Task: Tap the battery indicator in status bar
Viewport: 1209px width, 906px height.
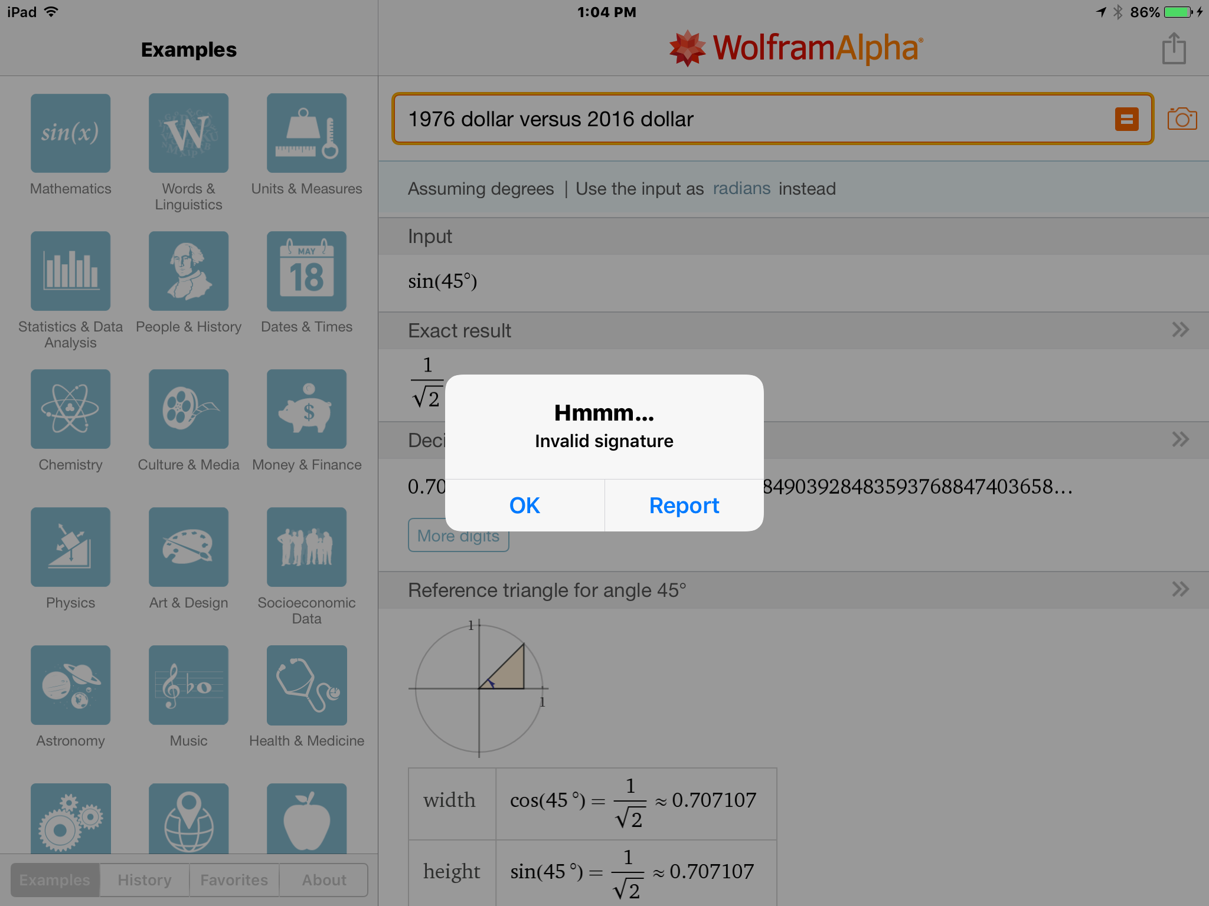Action: (1178, 12)
